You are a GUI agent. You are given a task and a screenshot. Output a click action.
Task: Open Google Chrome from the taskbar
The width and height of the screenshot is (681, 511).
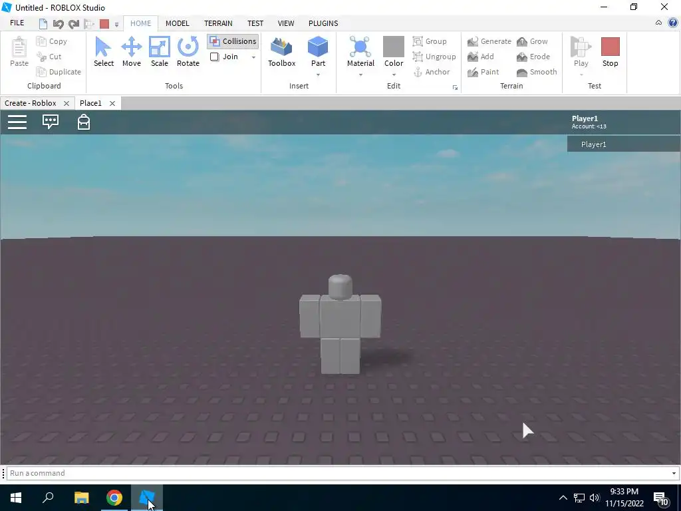tap(114, 498)
